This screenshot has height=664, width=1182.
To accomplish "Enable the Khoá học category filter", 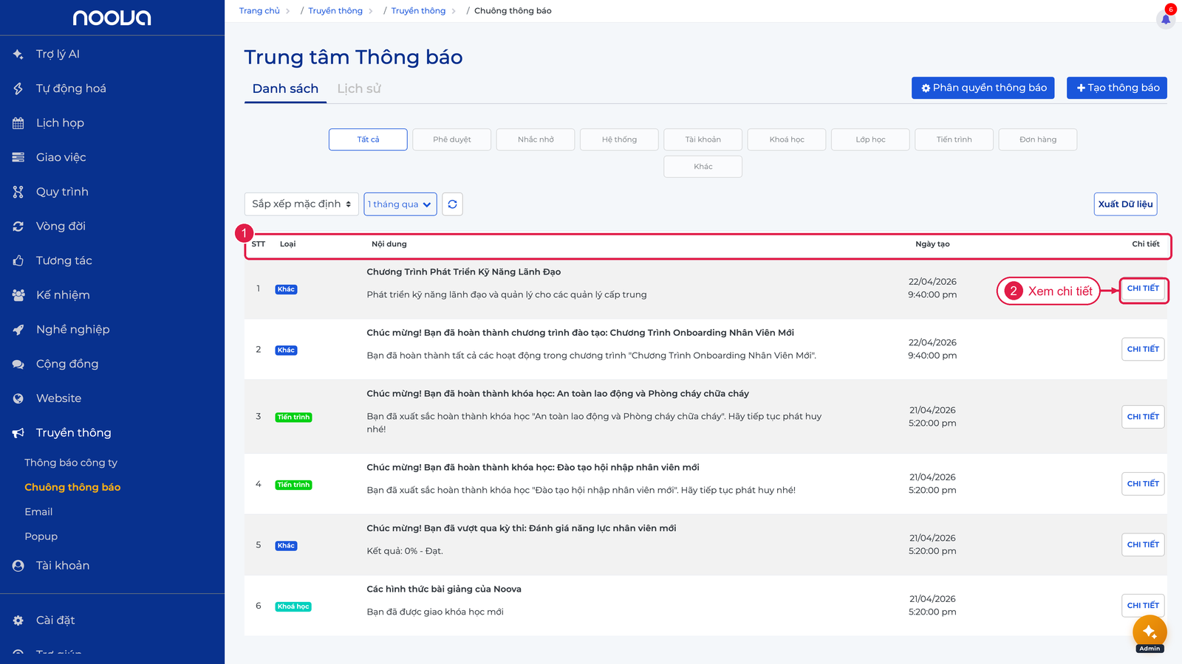I will click(787, 139).
